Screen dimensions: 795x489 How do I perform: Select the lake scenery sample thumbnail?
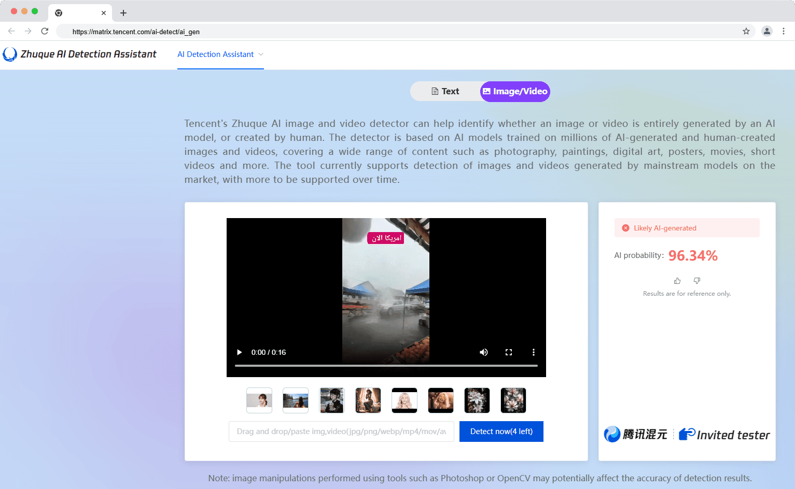[x=296, y=400]
